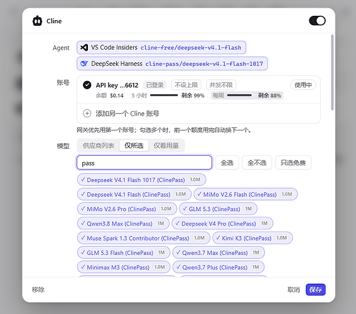The height and width of the screenshot is (314, 356).
Task: Click the 并发不限 concurrency badge
Action: pos(221,85)
